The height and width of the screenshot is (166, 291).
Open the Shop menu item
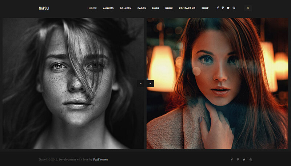click(x=205, y=8)
